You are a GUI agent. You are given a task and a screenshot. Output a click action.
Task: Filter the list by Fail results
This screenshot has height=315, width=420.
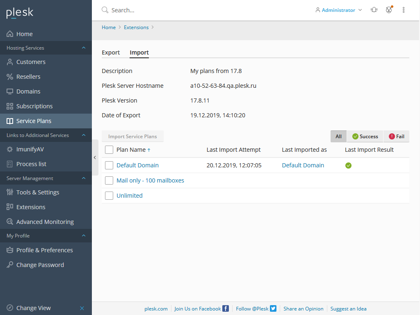[x=396, y=137]
